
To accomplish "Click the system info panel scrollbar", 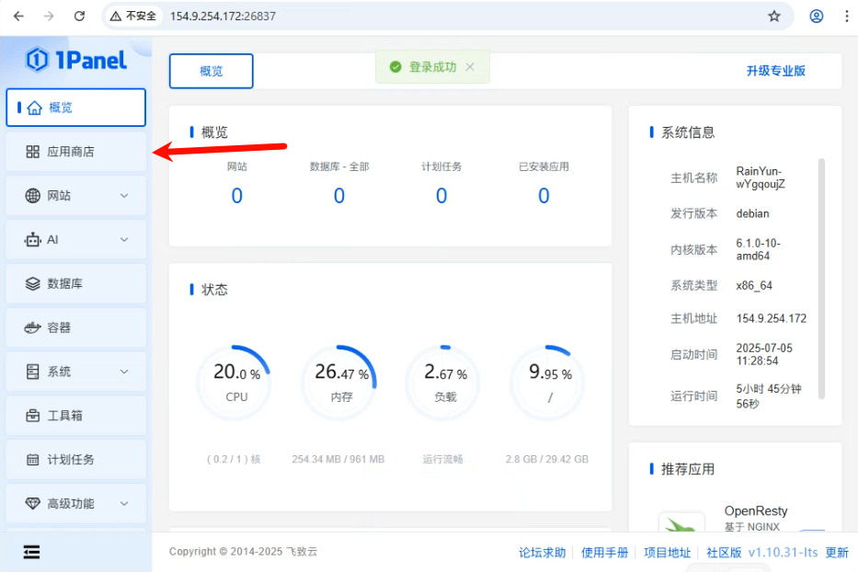I will coord(821,279).
